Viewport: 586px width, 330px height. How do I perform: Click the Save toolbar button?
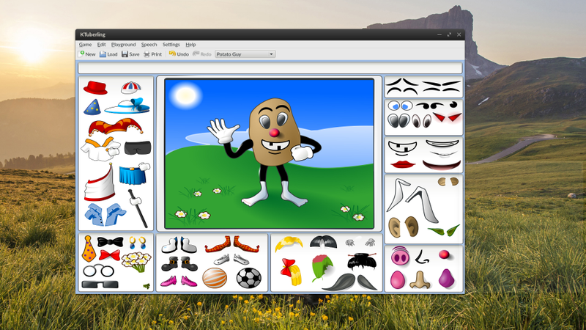coord(130,54)
